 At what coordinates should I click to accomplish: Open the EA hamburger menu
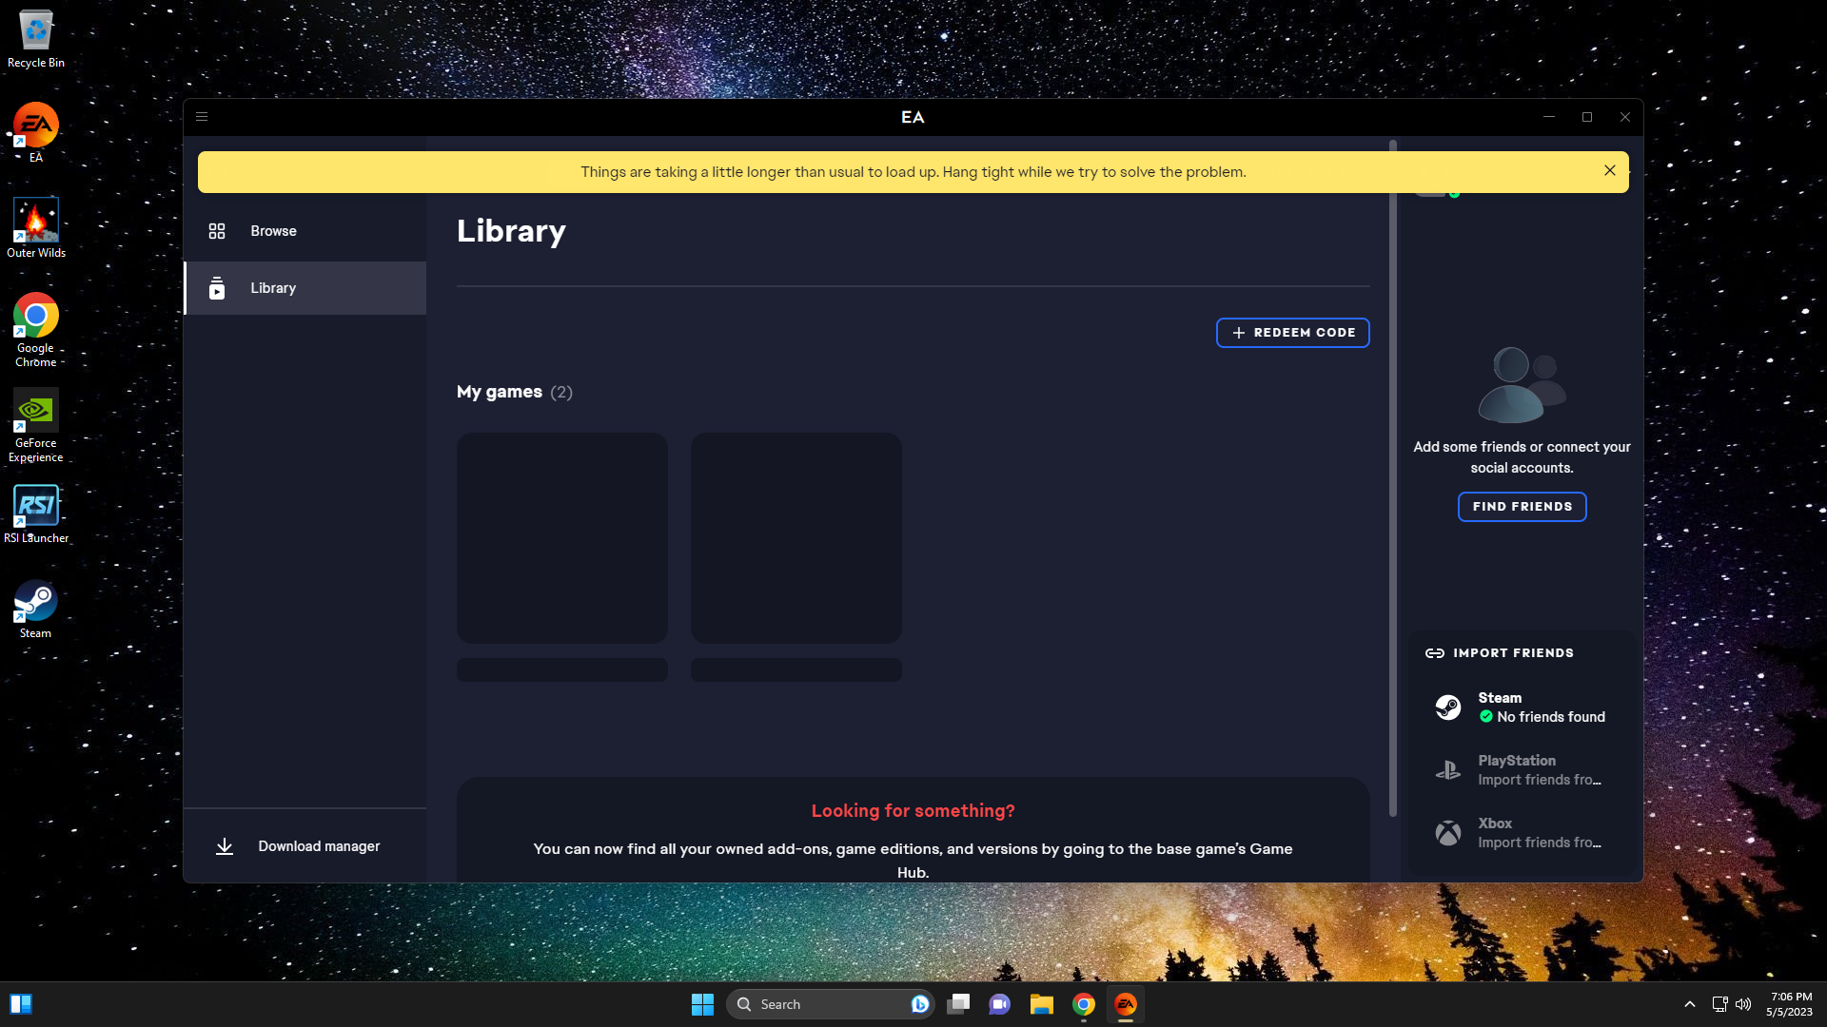click(202, 117)
